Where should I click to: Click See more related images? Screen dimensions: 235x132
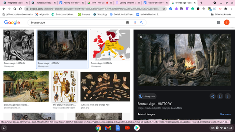(x=225, y=114)
